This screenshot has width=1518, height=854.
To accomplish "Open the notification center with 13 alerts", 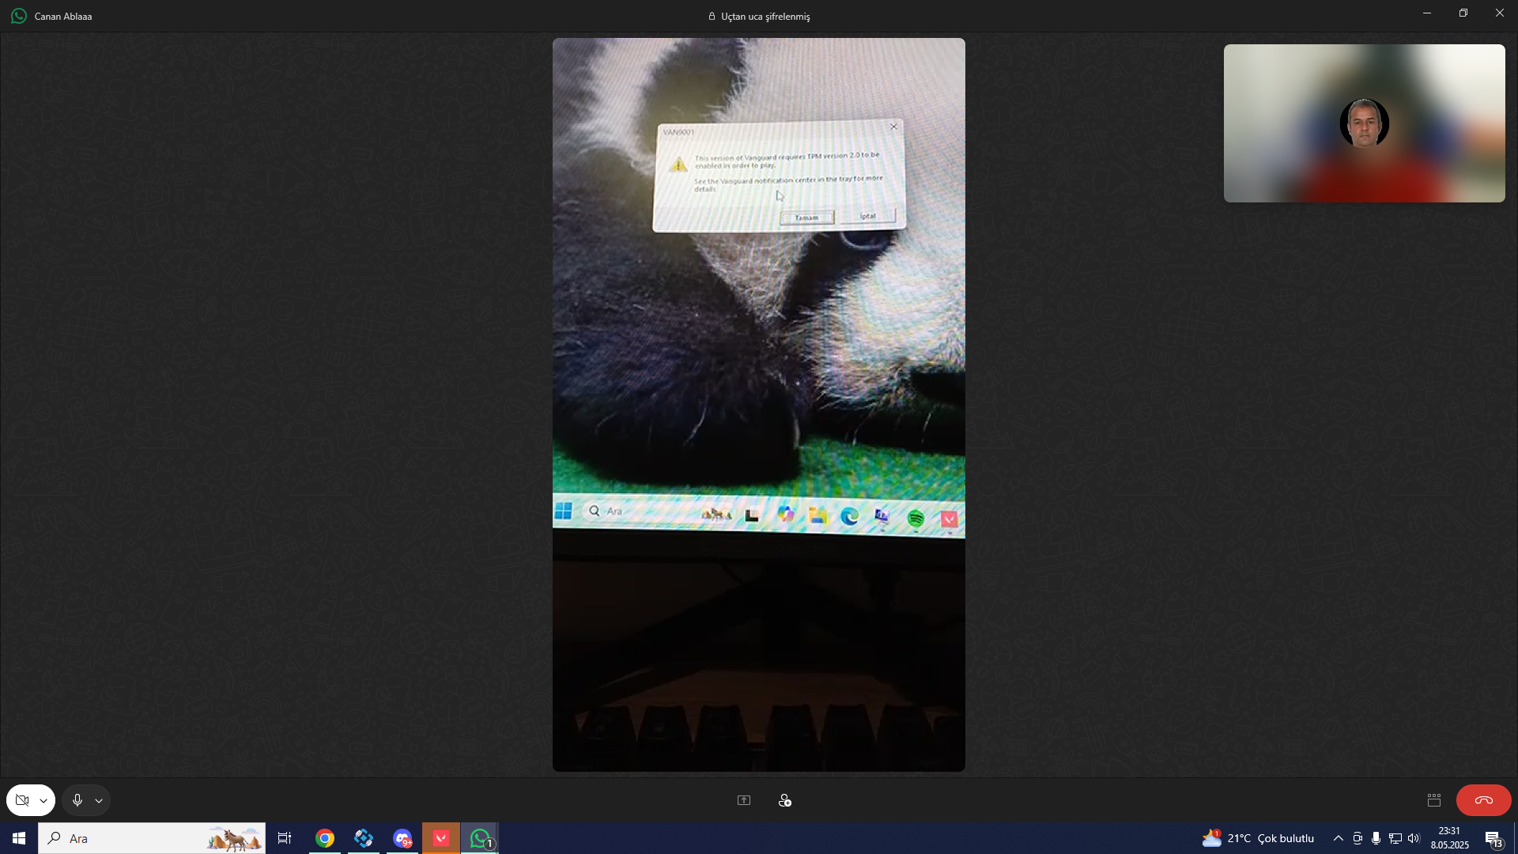I will pyautogui.click(x=1493, y=838).
